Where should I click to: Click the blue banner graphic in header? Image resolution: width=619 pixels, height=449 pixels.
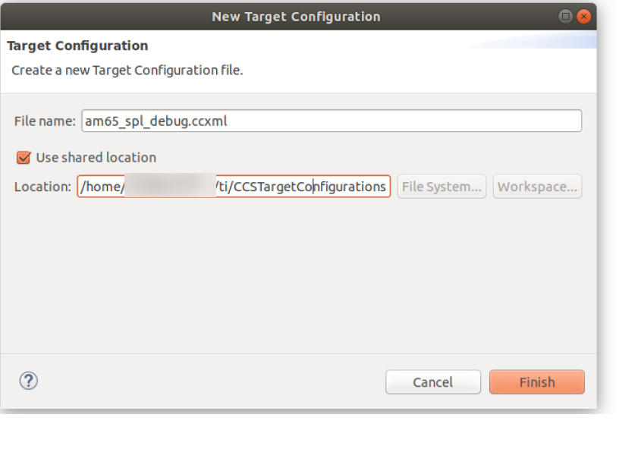point(533,40)
